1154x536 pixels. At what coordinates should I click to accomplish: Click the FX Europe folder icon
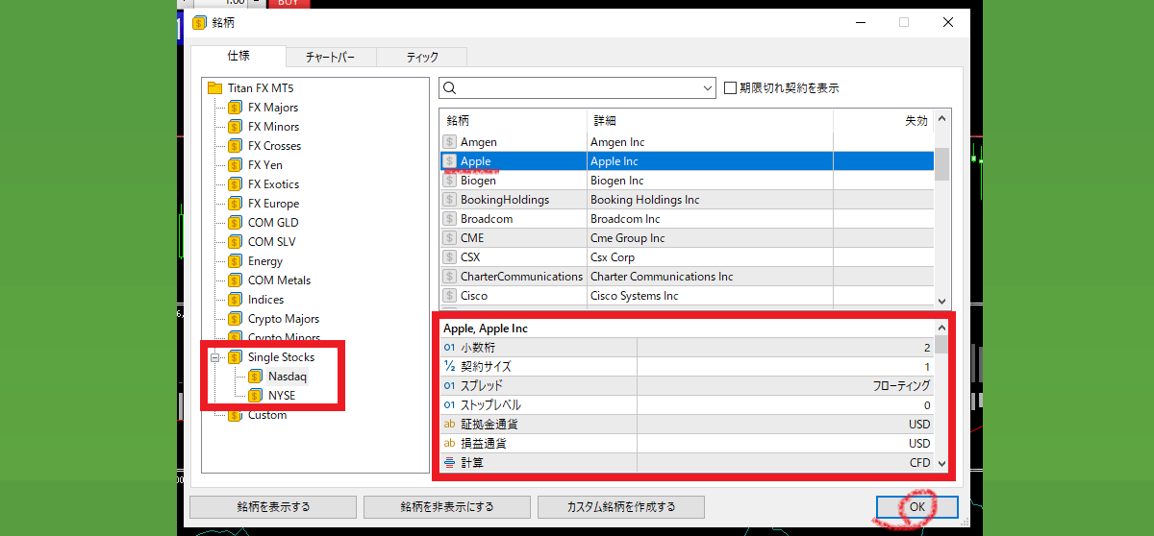tap(235, 204)
